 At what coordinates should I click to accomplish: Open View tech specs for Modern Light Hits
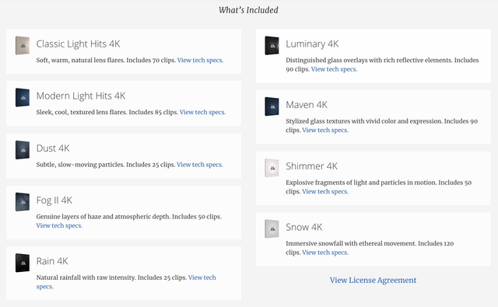click(x=202, y=112)
